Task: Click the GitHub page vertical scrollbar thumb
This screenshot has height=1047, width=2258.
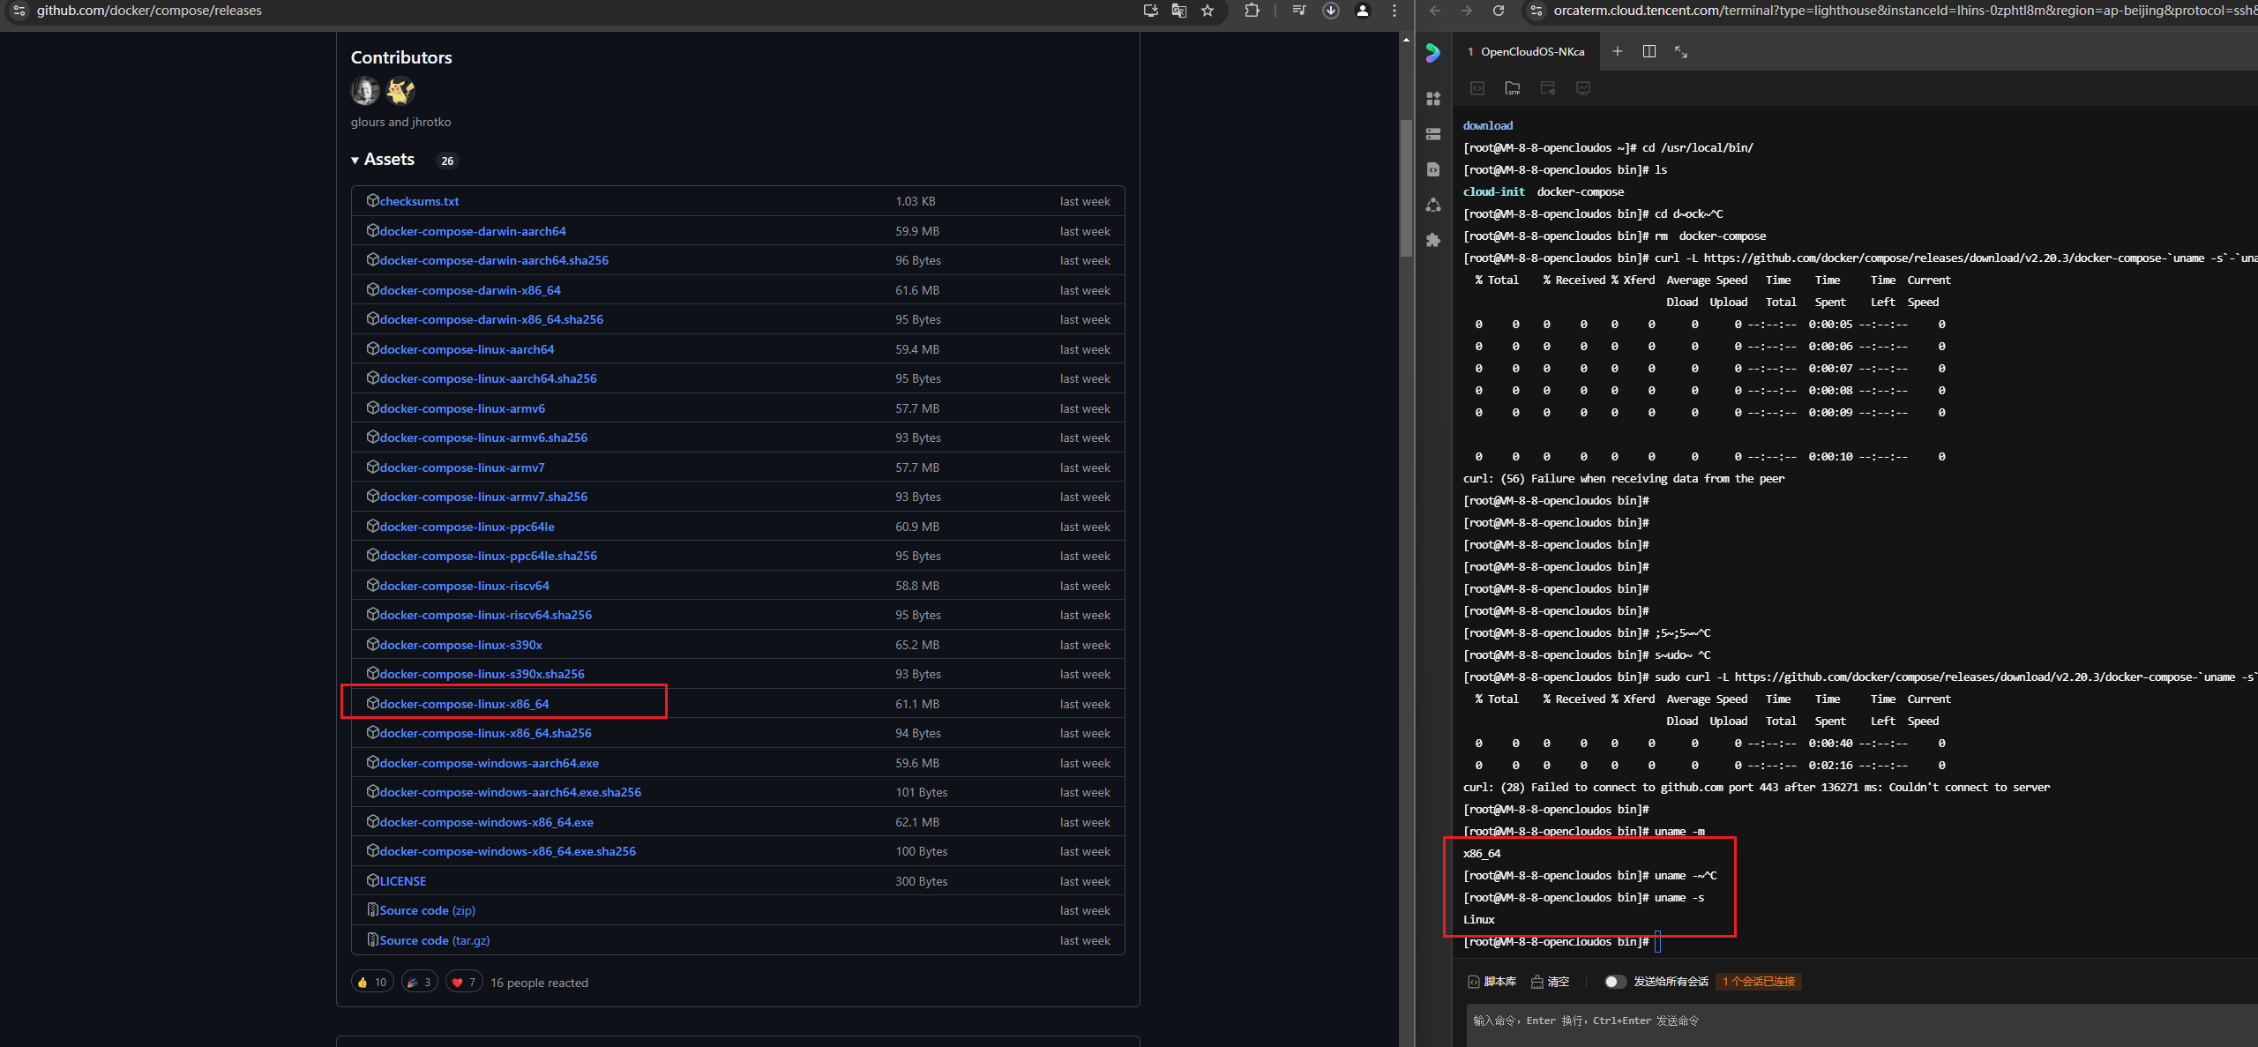Action: [1406, 187]
